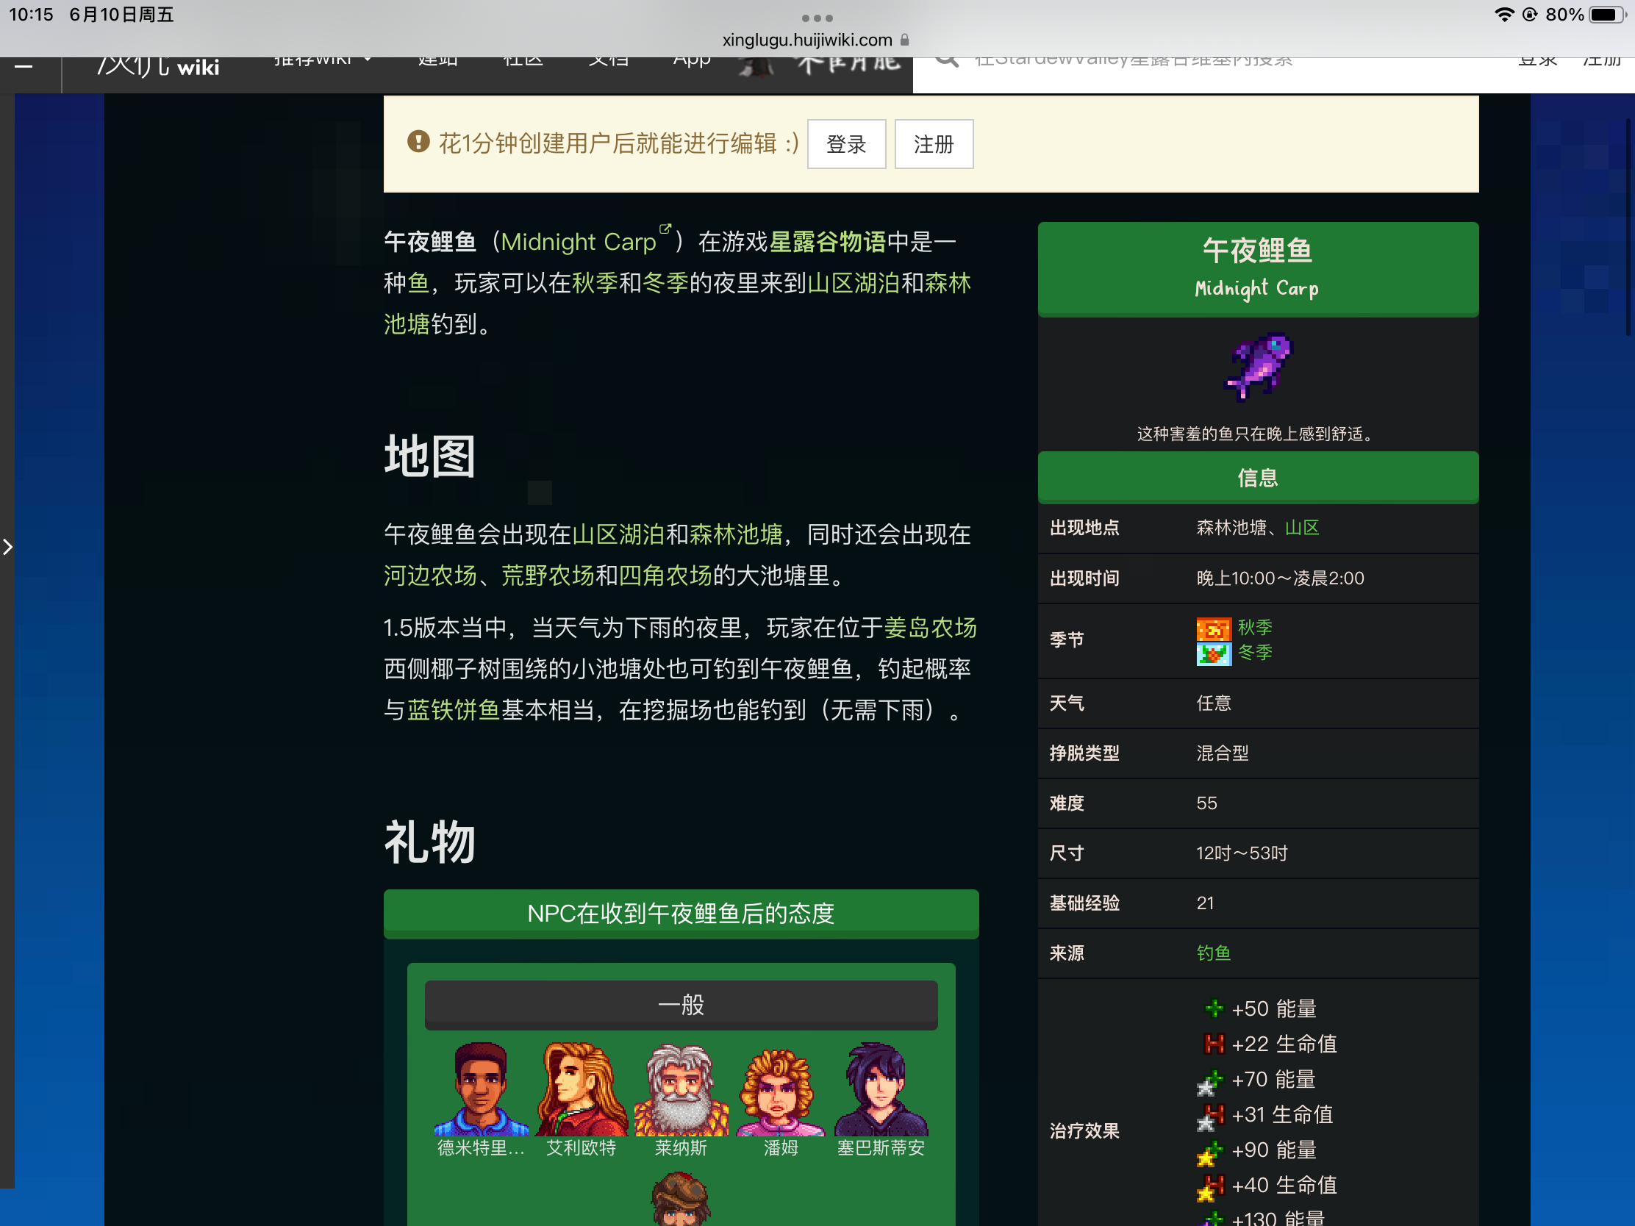The width and height of the screenshot is (1635, 1226).
Task: Click the 登录 button in the banner
Action: click(x=846, y=144)
